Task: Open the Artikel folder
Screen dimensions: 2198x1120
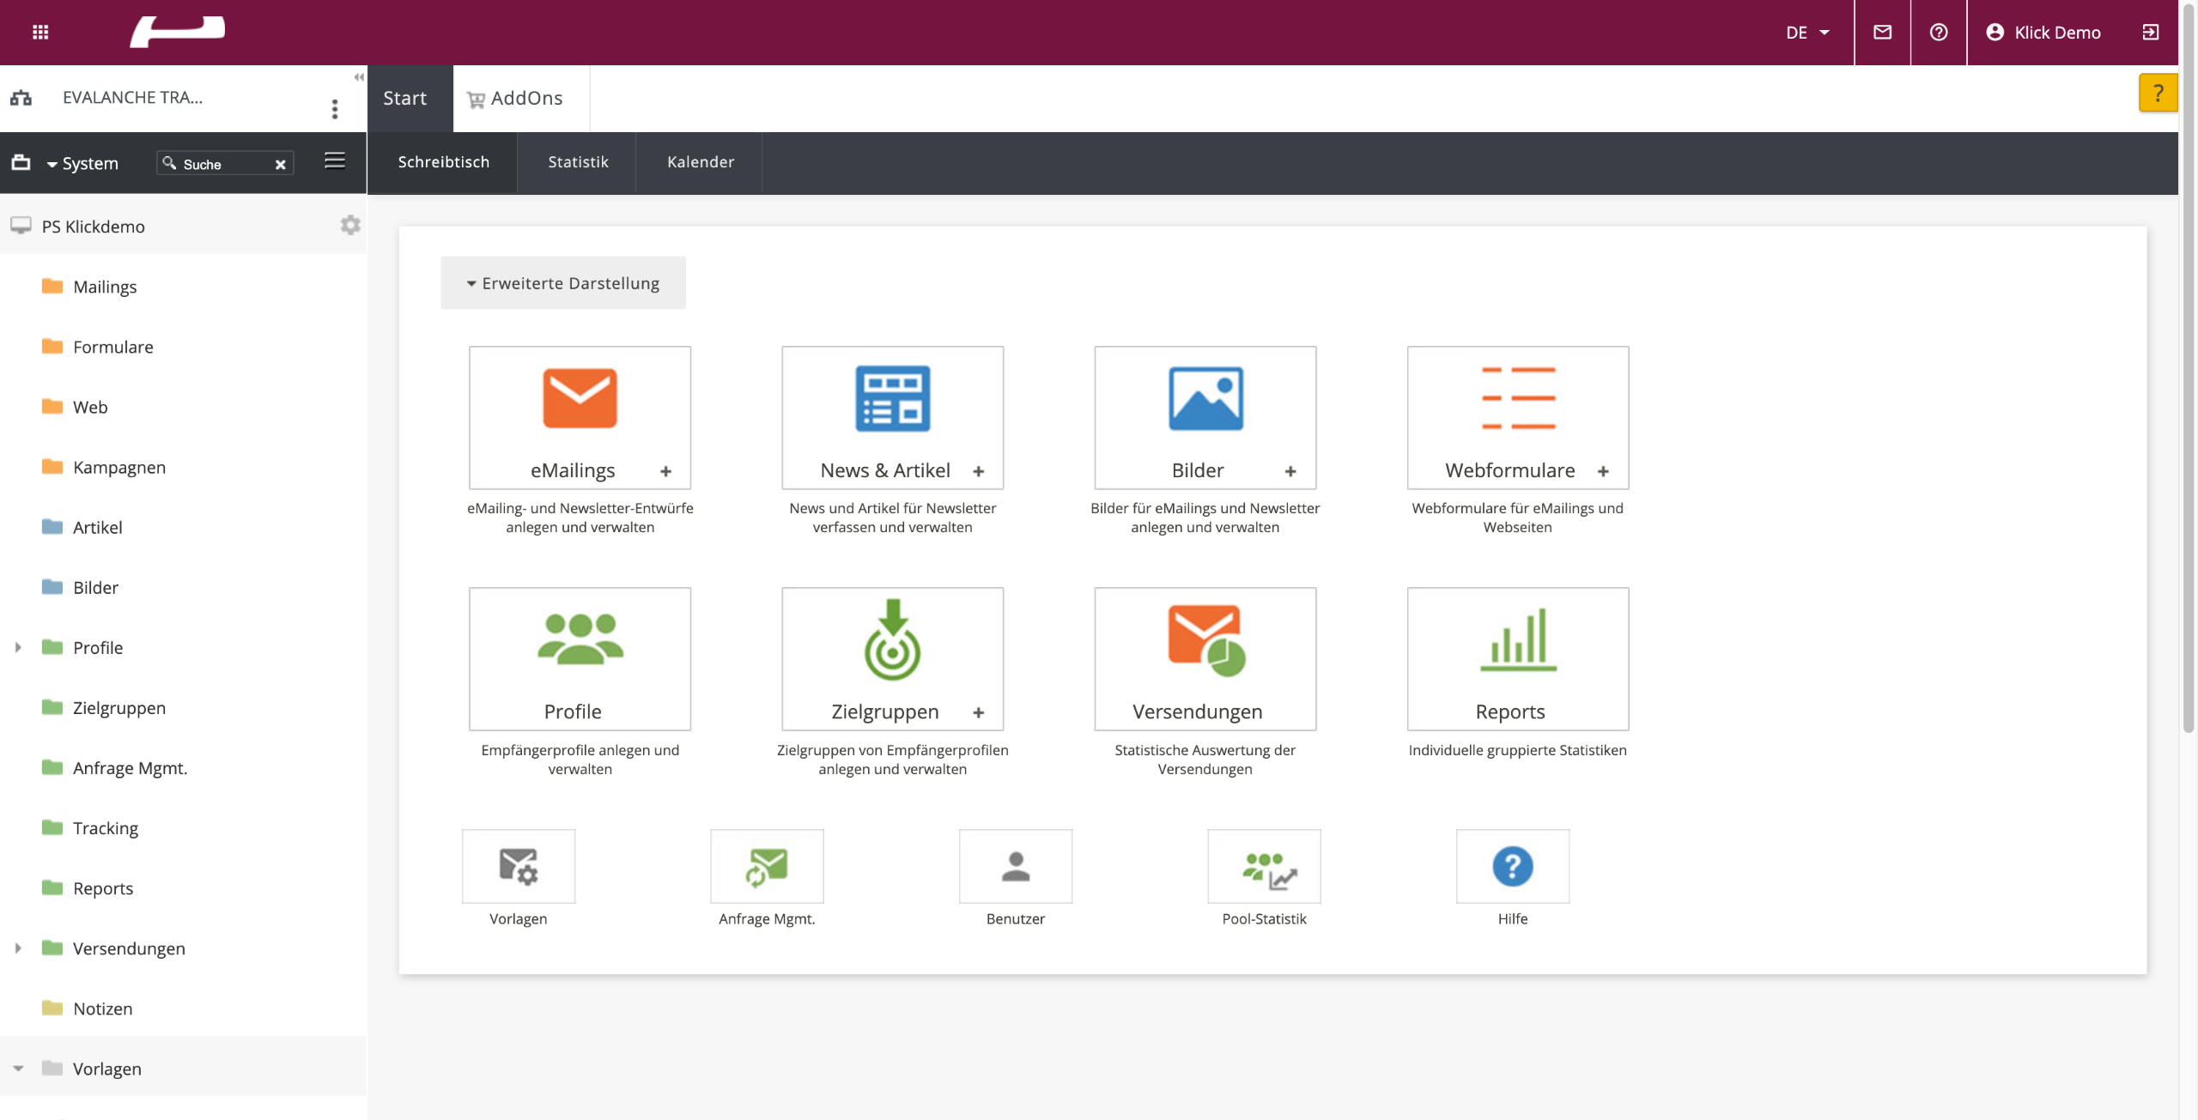Action: point(97,527)
